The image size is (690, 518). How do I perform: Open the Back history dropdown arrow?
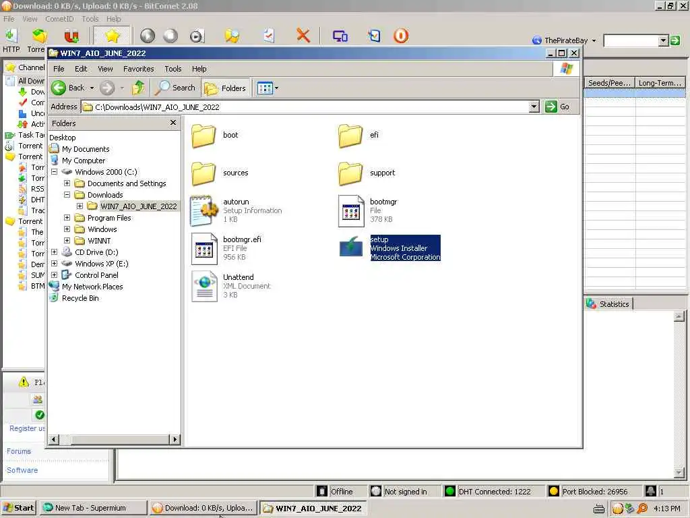pyautogui.click(x=92, y=88)
